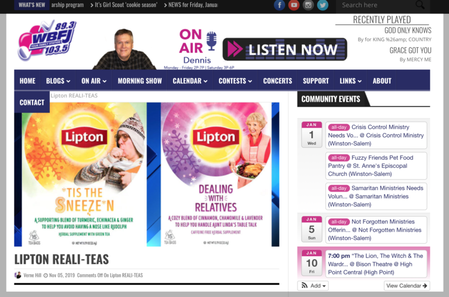Expand the Links dropdown menu
Screen dimensions: 449x297
click(350, 81)
